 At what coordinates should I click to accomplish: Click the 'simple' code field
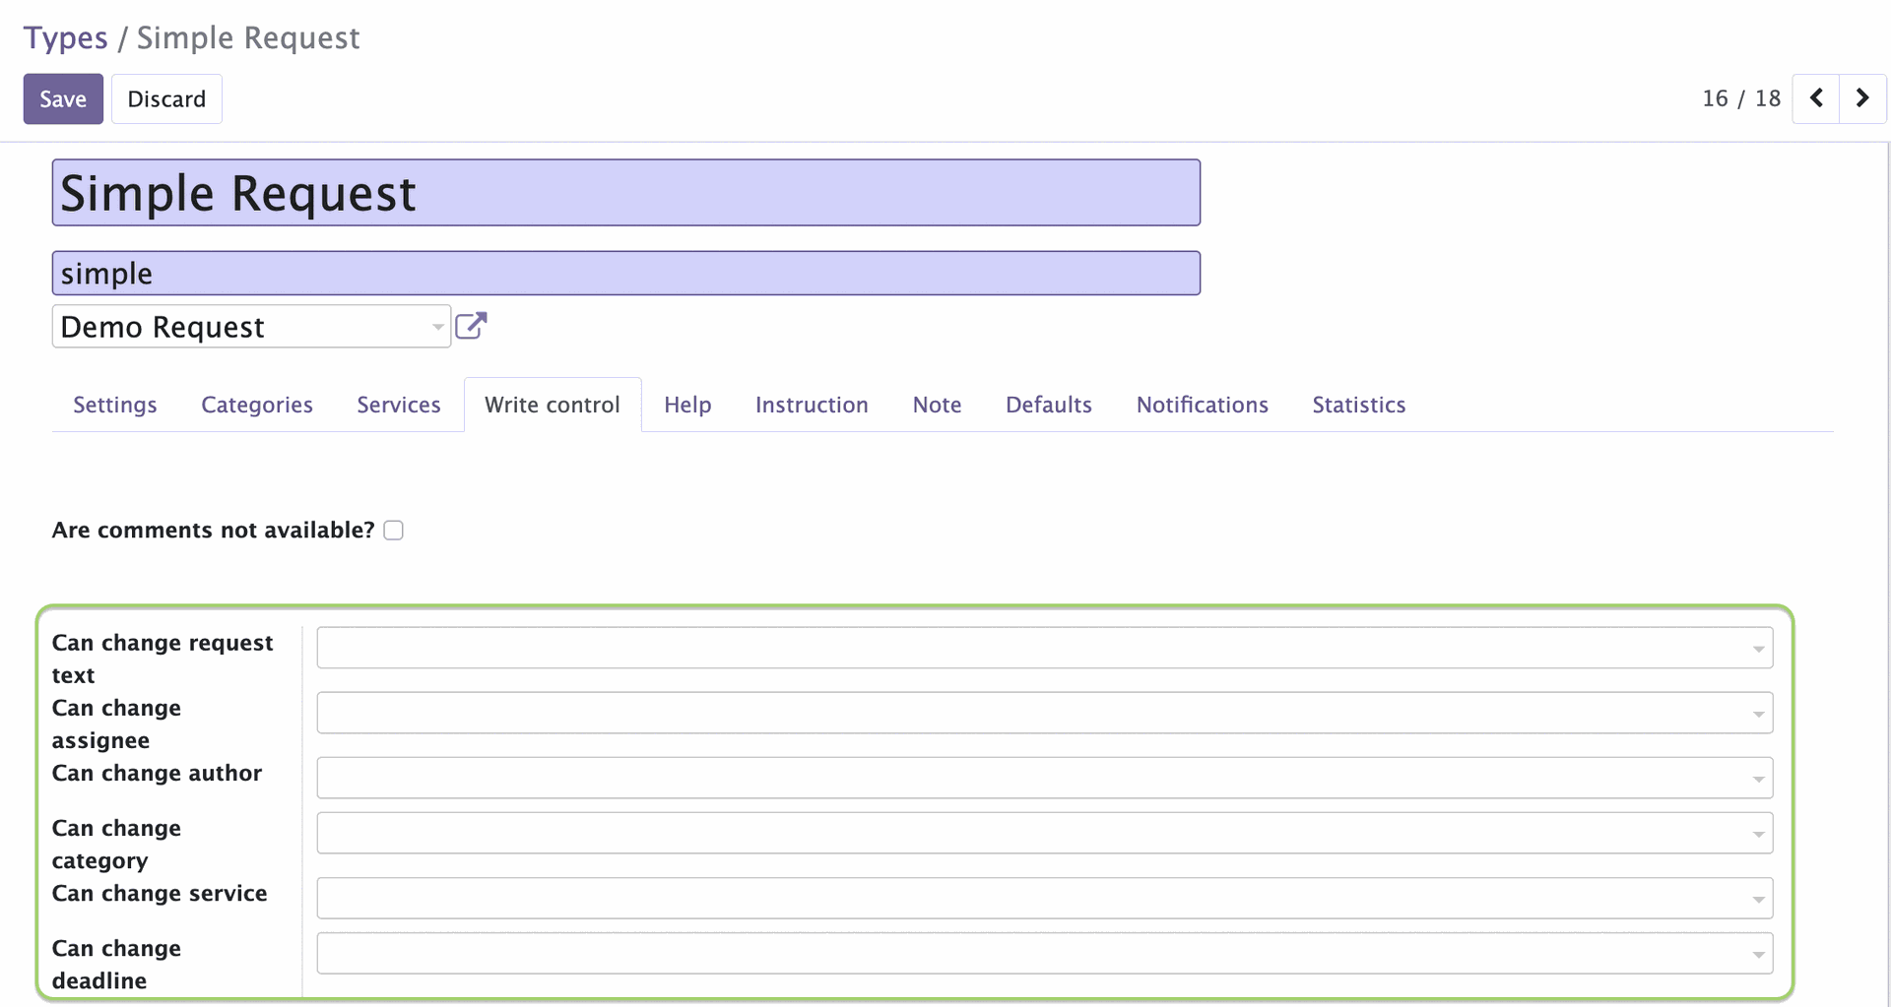(626, 273)
